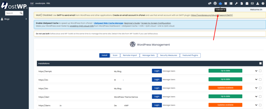Screen dimensions: 266x109
Task: Tick checkbox for the https://stc row
Action: pyautogui.click(x=260, y=79)
